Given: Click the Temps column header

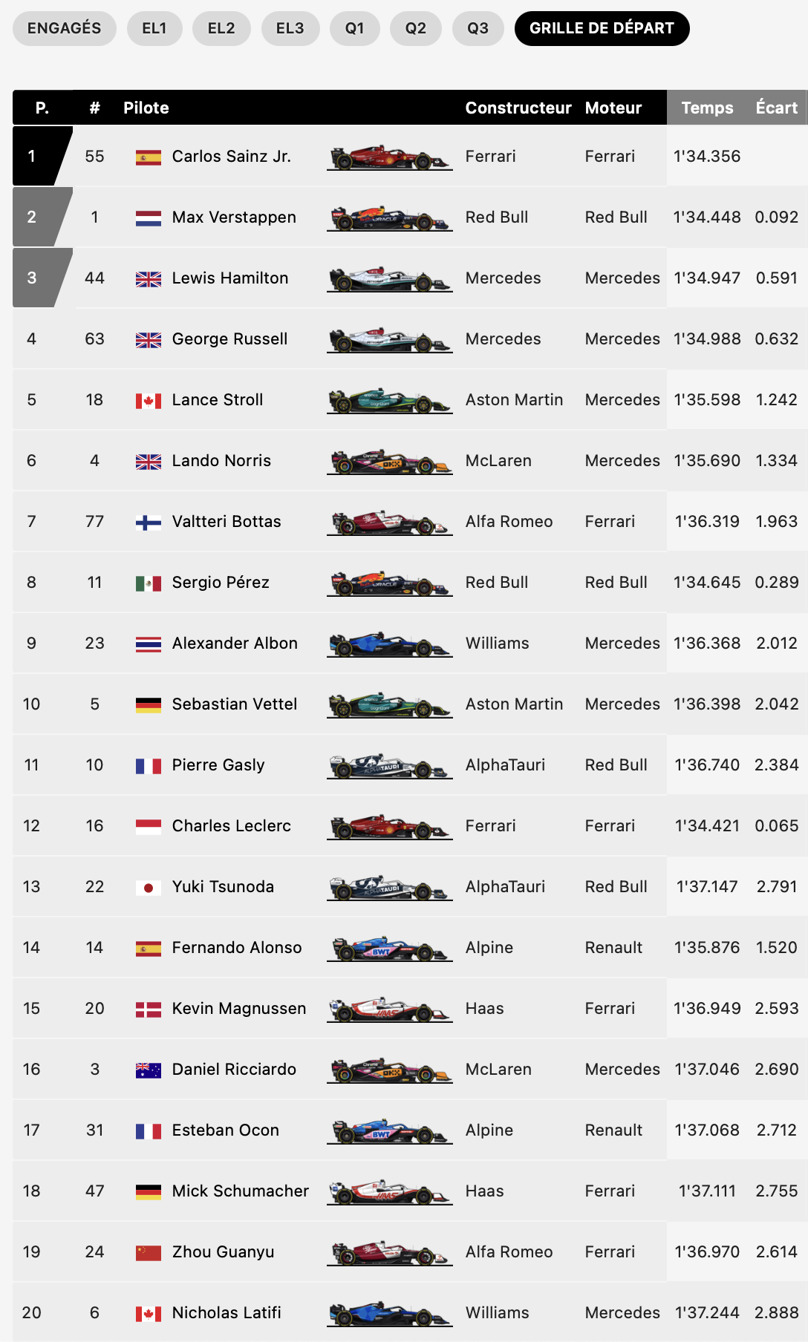Looking at the screenshot, I should point(707,108).
